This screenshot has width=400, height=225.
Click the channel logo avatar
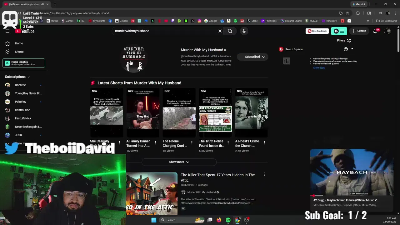click(x=134, y=59)
